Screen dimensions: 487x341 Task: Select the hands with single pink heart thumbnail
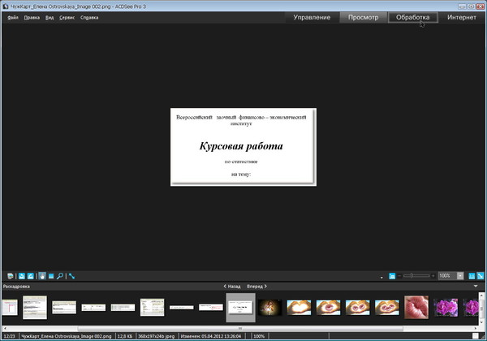(x=328, y=308)
